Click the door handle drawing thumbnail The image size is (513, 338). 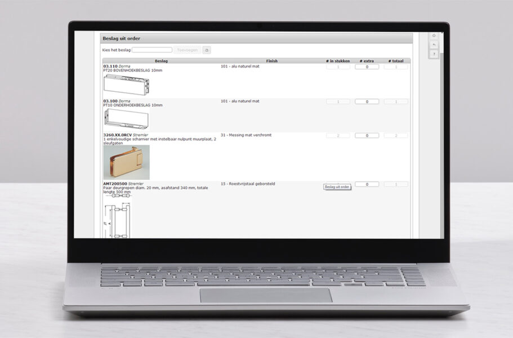118,216
